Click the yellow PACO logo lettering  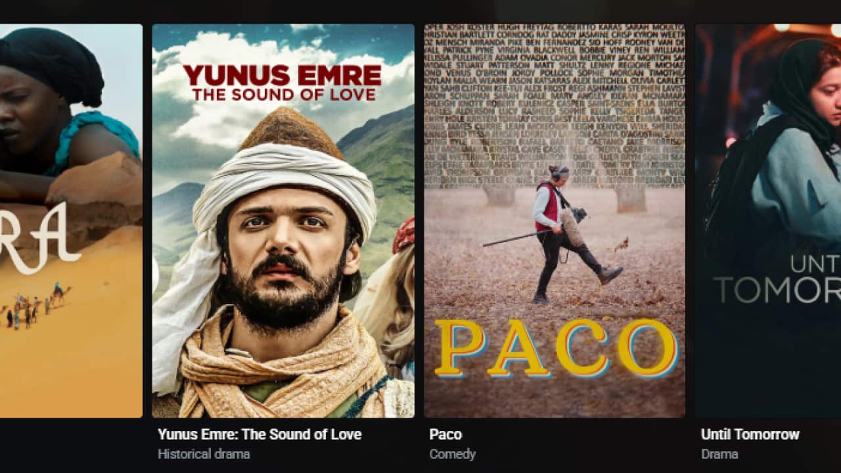point(556,348)
